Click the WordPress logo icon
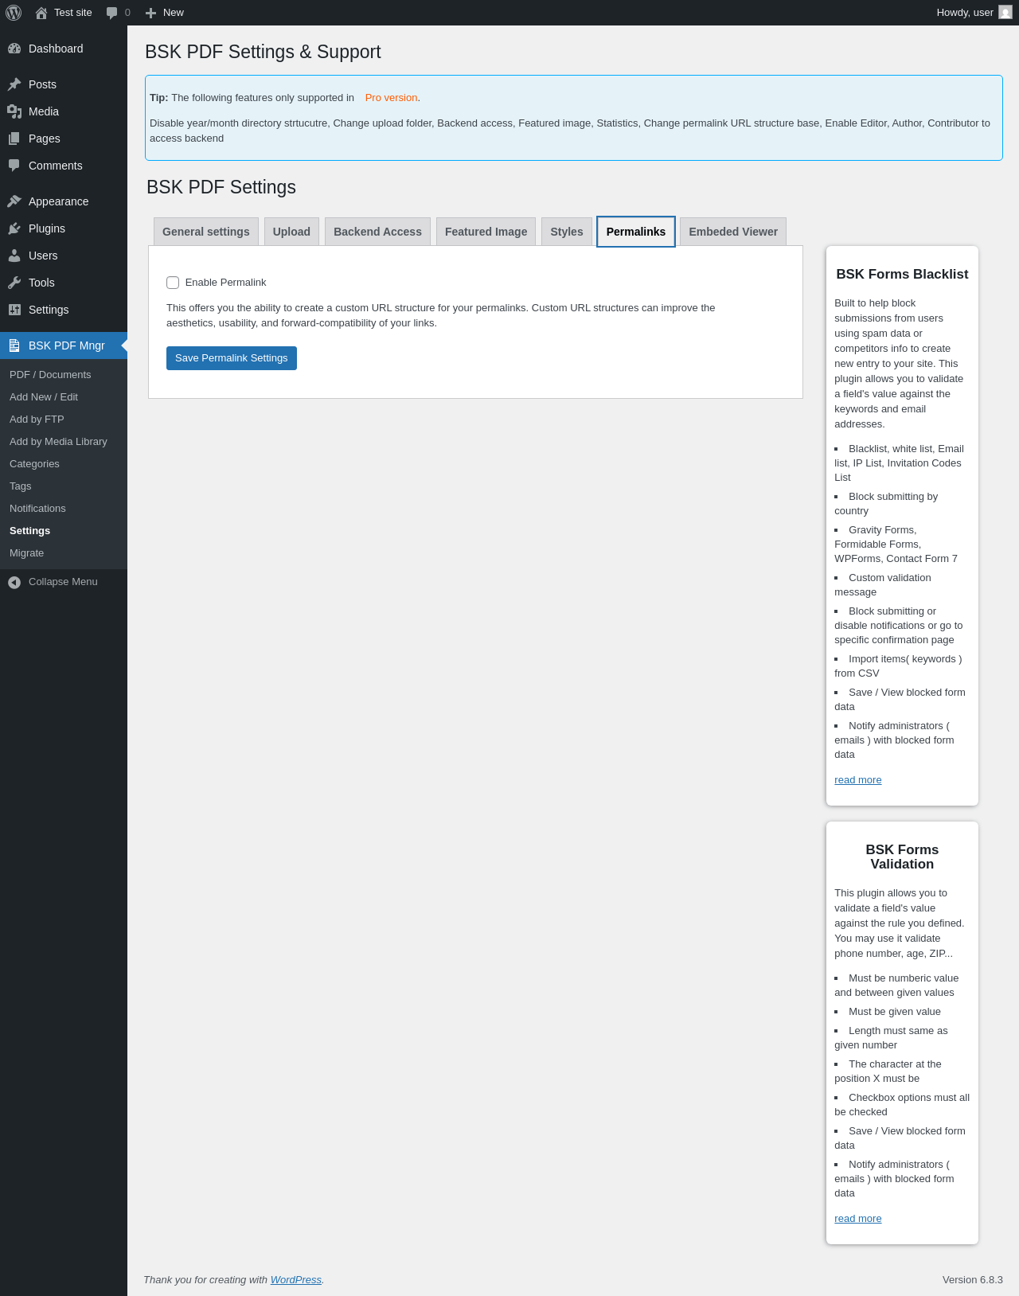 point(14,13)
